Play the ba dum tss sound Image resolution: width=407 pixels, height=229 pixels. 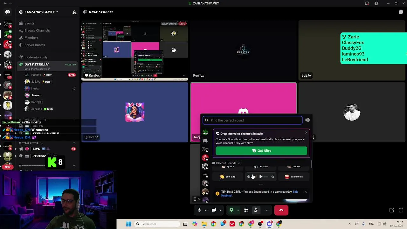[294, 177]
